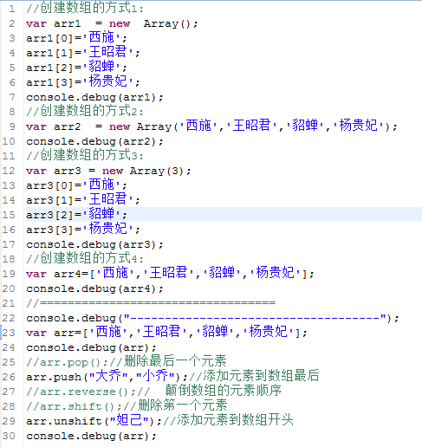The height and width of the screenshot is (447, 422).
Task: Click commented '//arr.reverse();' line
Action: (153, 392)
